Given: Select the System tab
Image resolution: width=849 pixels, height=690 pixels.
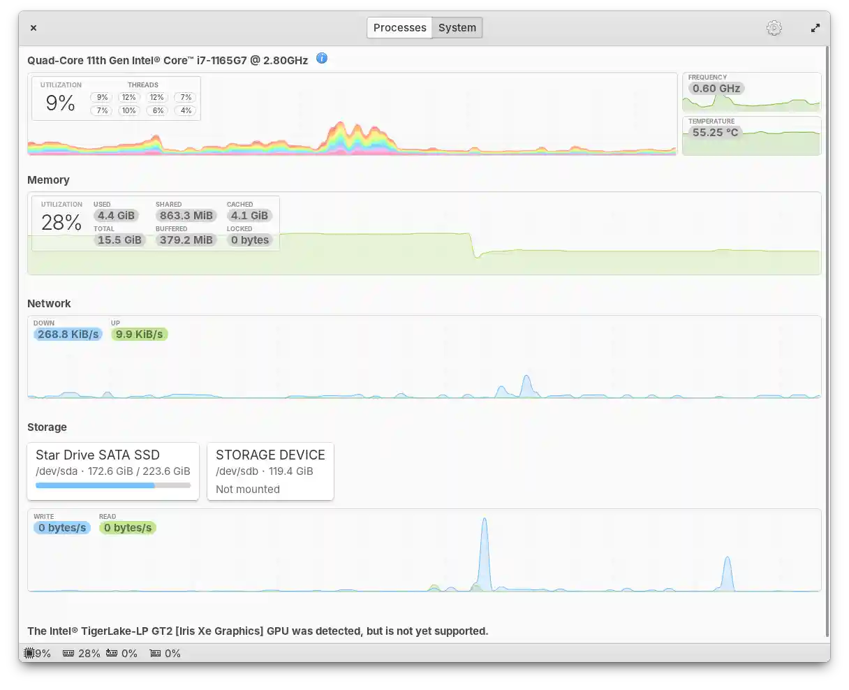Looking at the screenshot, I should pyautogui.click(x=457, y=27).
